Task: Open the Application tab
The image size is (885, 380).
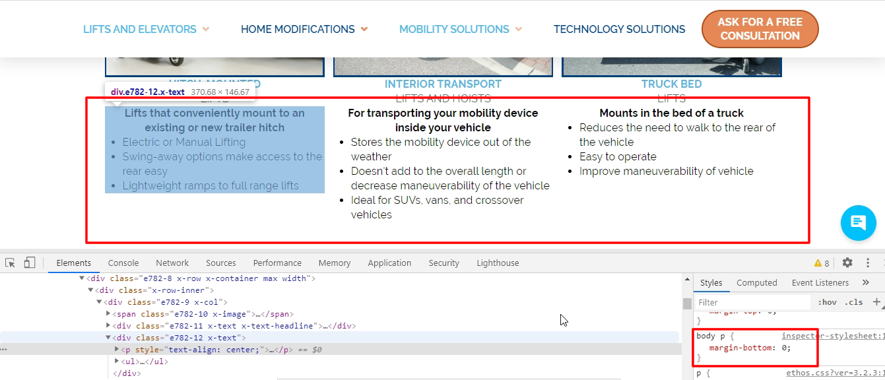Action: click(x=389, y=263)
